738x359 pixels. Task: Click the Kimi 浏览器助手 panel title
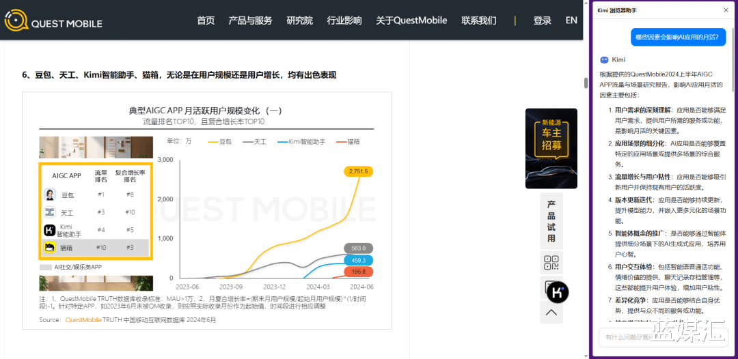tap(617, 10)
